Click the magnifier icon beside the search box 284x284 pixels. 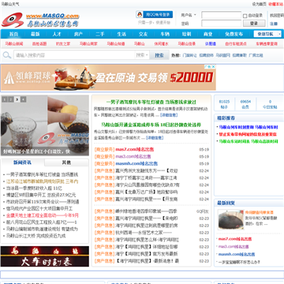(6, 55)
